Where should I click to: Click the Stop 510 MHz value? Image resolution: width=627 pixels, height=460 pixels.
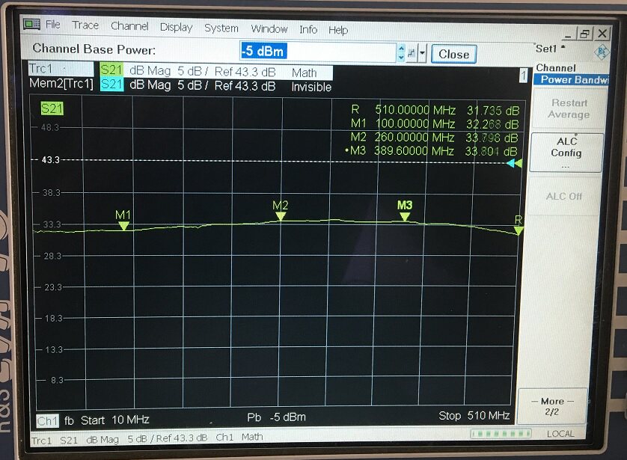(474, 416)
